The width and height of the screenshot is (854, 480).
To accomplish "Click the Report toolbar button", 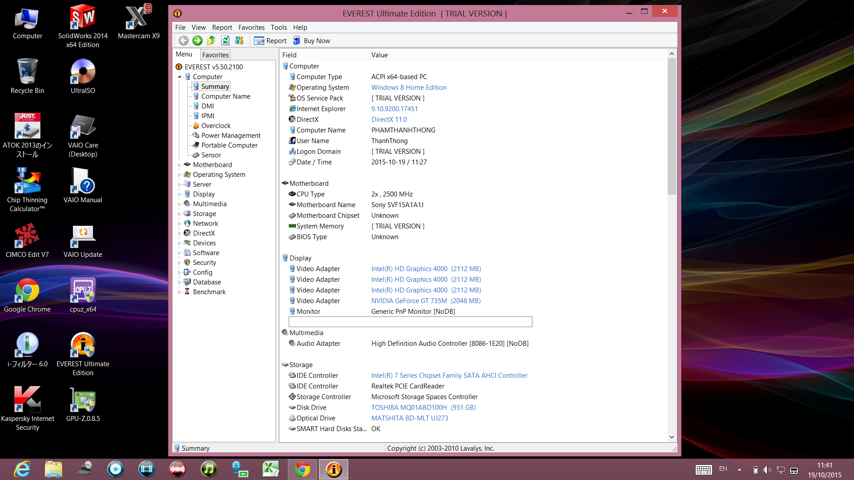I will click(270, 41).
